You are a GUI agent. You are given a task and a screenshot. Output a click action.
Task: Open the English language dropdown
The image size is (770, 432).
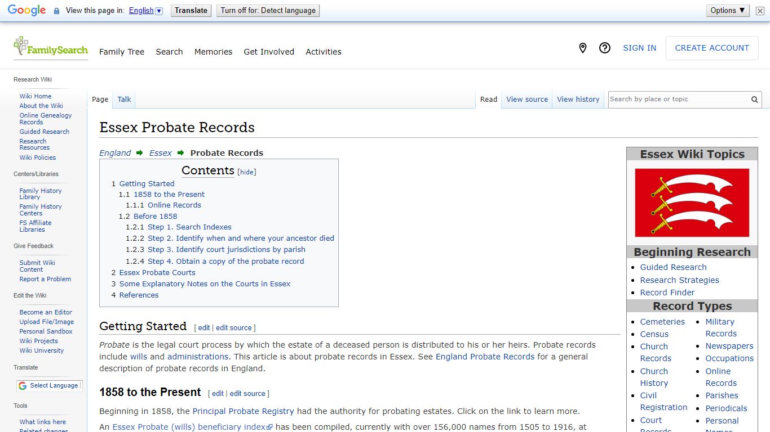[x=145, y=11]
